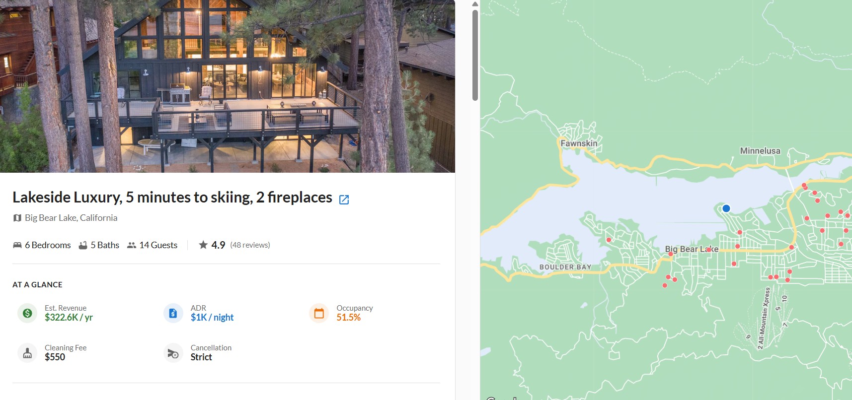The width and height of the screenshot is (852, 400).
Task: Click the 48 reviews text
Action: [250, 245]
